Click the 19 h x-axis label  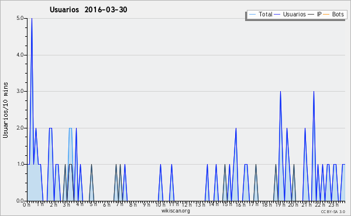pyautogui.click(x=280, y=204)
